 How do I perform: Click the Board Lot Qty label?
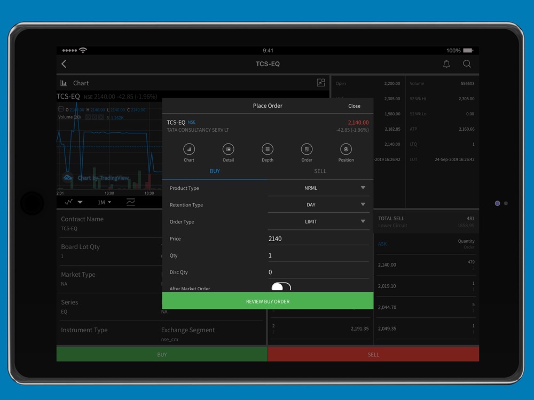[x=81, y=247]
